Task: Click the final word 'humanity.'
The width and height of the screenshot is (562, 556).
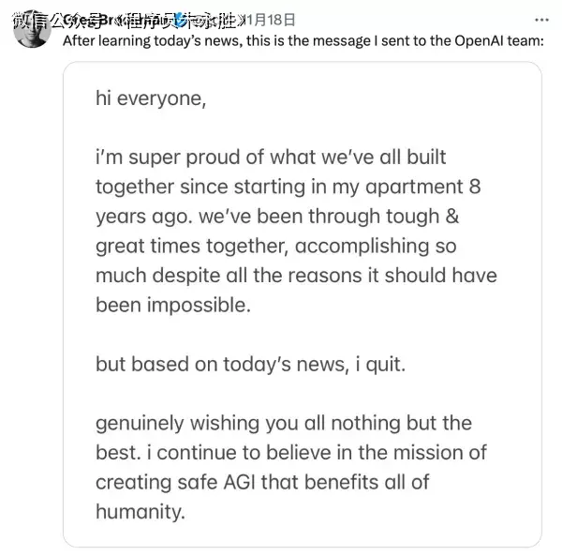Action: [140, 512]
